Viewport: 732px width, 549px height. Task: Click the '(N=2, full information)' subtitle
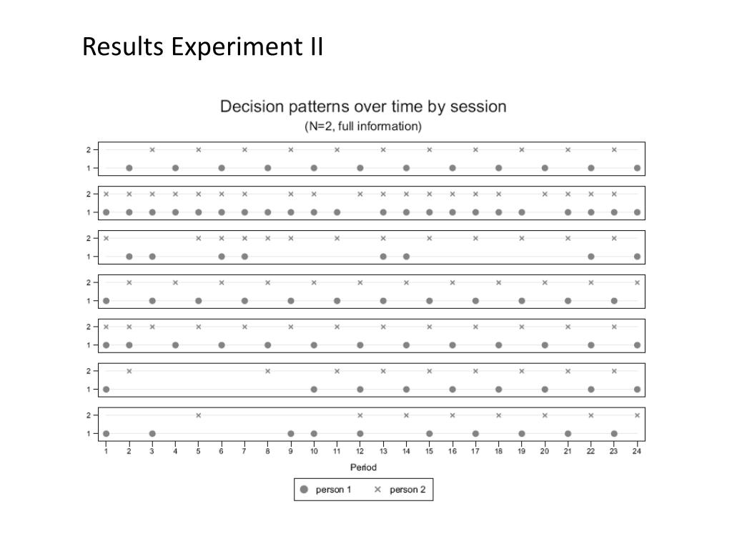[x=363, y=127]
